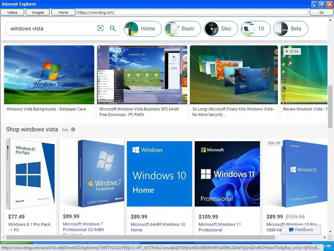
Task: Open Microsoft Windows Vista Business SP2 link
Action: (139, 112)
